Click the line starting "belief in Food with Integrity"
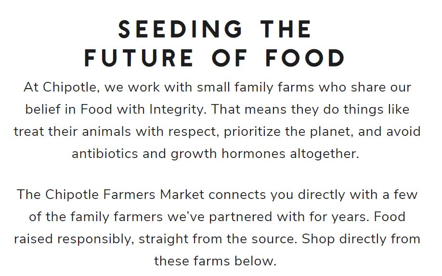The image size is (442, 276). (x=217, y=109)
